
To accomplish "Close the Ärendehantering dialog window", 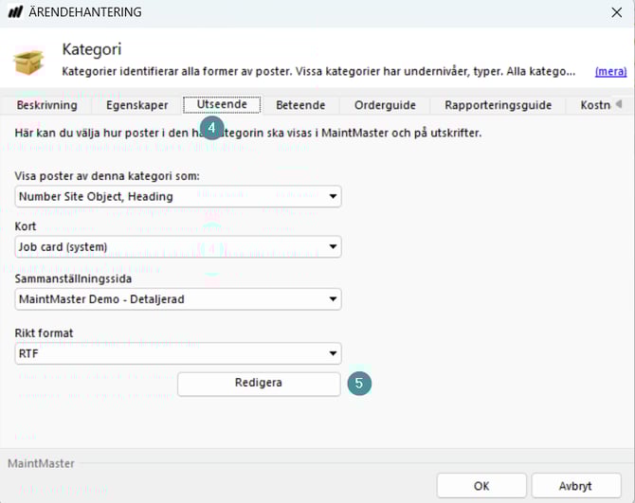I will click(616, 12).
